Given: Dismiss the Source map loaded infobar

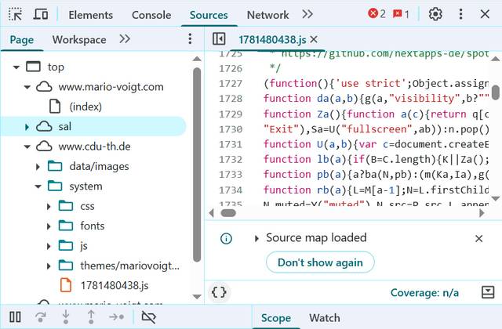Looking at the screenshot, I should tap(478, 238).
